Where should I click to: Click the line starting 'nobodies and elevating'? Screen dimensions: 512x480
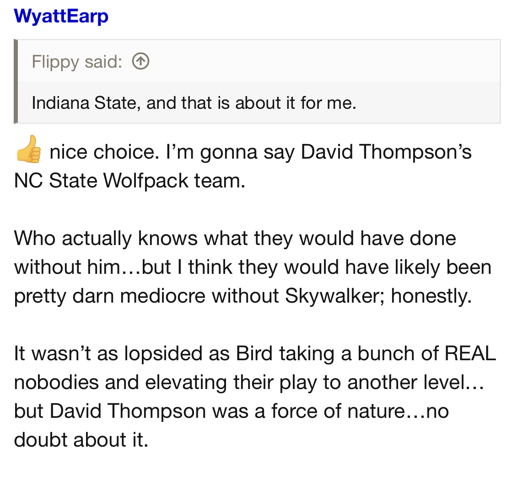click(249, 382)
